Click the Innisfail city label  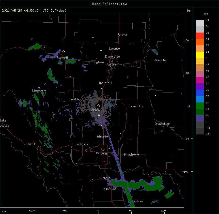tap(105, 83)
